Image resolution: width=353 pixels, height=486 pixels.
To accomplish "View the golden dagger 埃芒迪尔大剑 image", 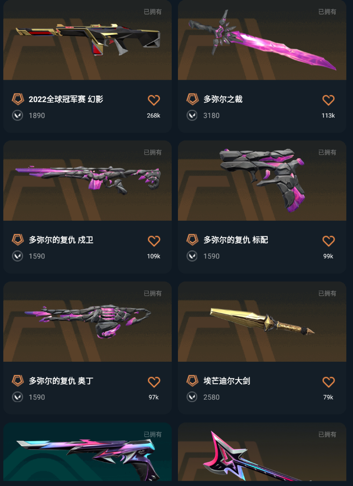I will (x=262, y=322).
